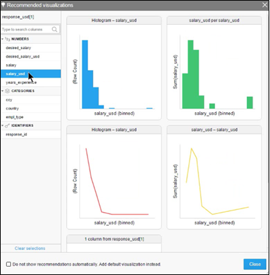Click the search magnifier icon
Image resolution: width=270 pixels, height=275 pixels.
(x=55, y=29)
